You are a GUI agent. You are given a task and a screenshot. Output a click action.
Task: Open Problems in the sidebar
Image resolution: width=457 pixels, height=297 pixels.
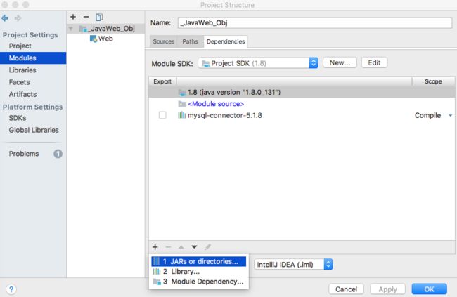[24, 154]
